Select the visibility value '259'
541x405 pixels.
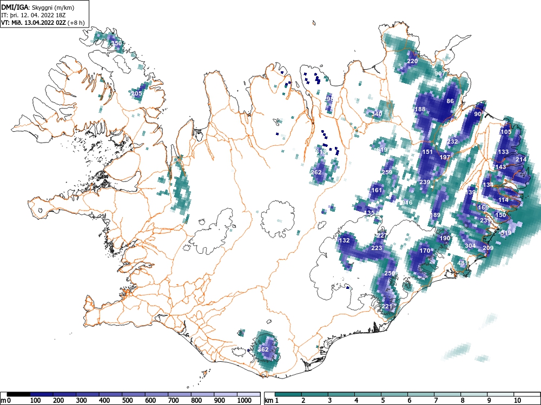[387, 173]
